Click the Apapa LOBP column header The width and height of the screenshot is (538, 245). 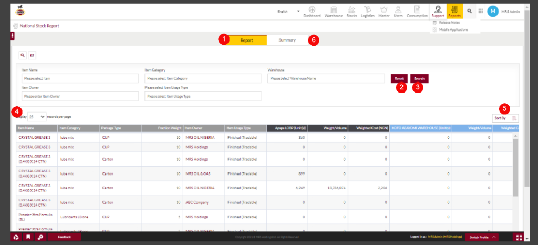(x=287, y=128)
